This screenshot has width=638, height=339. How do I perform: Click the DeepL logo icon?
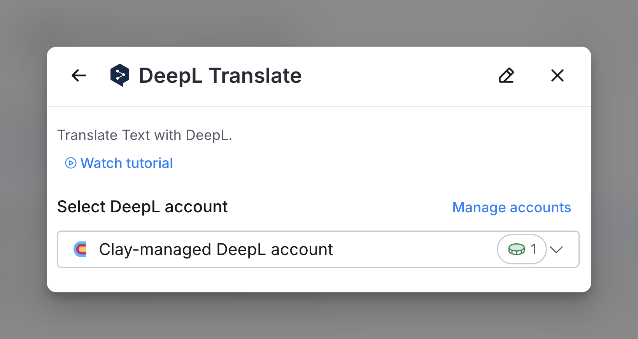click(120, 75)
